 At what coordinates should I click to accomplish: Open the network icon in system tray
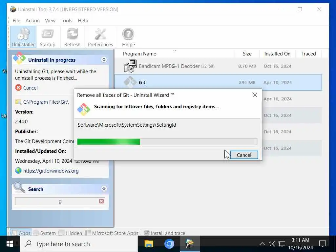point(282,244)
